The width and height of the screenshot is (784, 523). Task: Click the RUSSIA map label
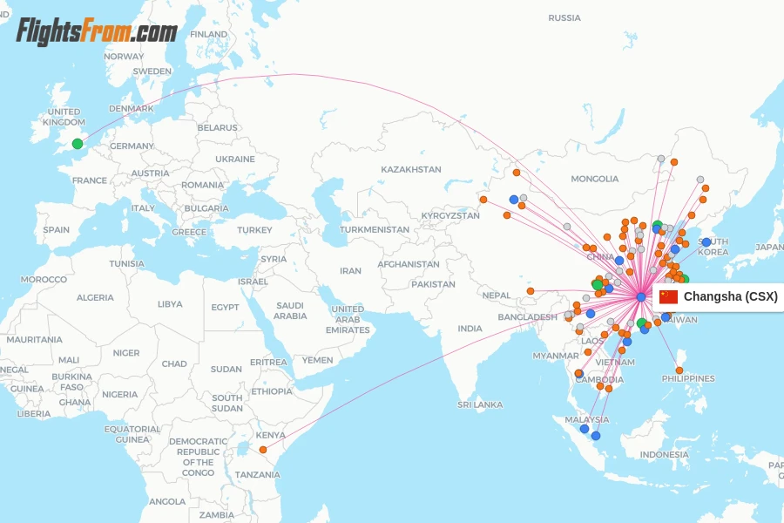564,18
